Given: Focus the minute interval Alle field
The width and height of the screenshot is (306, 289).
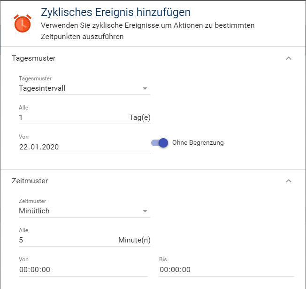Looking at the screenshot, I should click(x=66, y=240).
